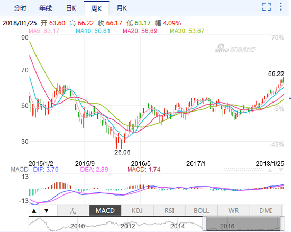The image size is (291, 232).
Task: Click the black up arrow near indicator bar
Action: 34,211
